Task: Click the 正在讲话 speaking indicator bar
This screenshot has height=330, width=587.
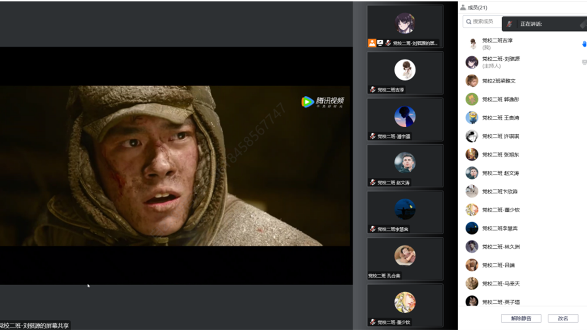Action: point(545,24)
